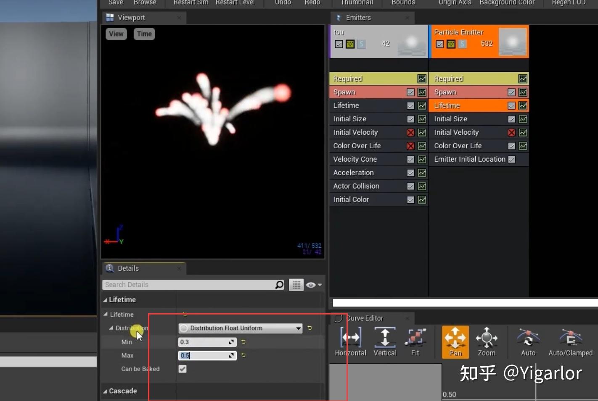Image resolution: width=598 pixels, height=401 pixels.
Task: Click the magnifier icon in Search Details
Action: [x=279, y=285]
